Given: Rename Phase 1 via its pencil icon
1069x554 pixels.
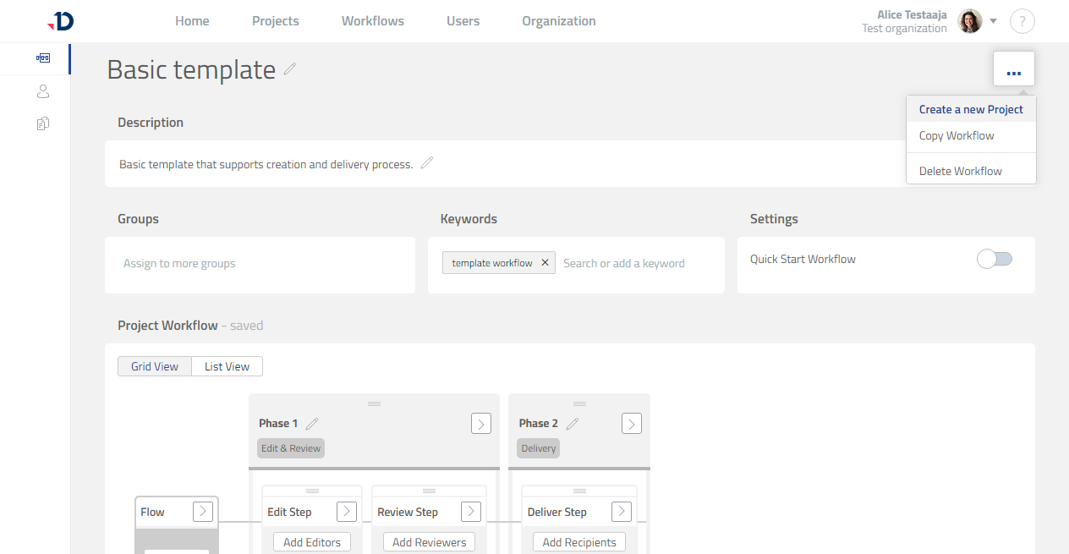Looking at the screenshot, I should [311, 422].
